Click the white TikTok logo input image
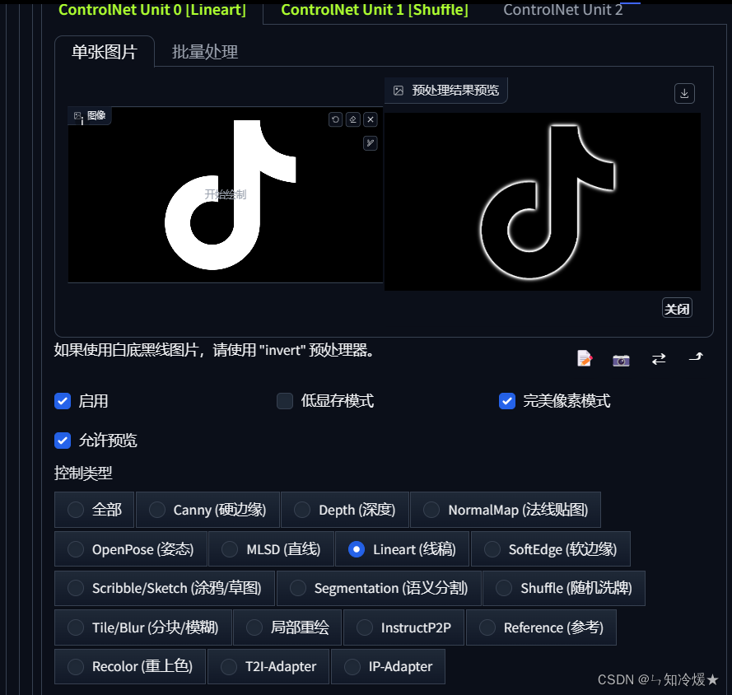 pyautogui.click(x=226, y=194)
